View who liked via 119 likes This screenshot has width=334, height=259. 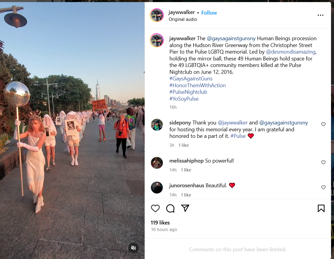click(160, 223)
